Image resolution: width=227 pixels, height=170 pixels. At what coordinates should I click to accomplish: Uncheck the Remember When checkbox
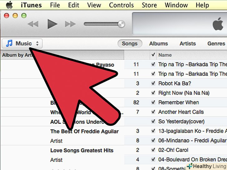pos(153,102)
